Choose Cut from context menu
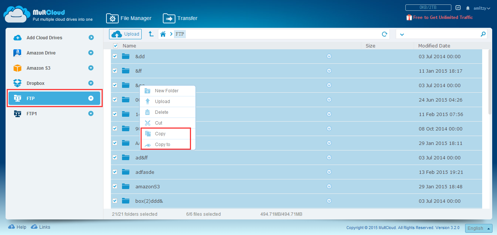The width and height of the screenshot is (497, 235). tap(167, 123)
